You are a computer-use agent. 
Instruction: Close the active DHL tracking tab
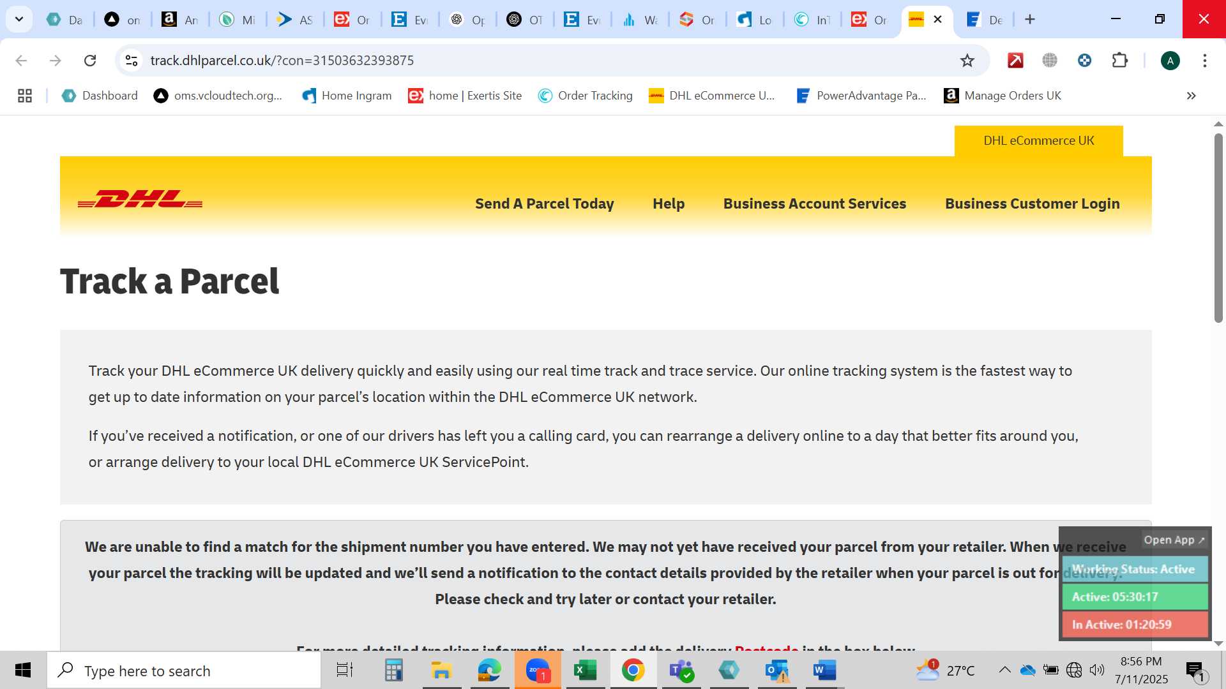[937, 19]
